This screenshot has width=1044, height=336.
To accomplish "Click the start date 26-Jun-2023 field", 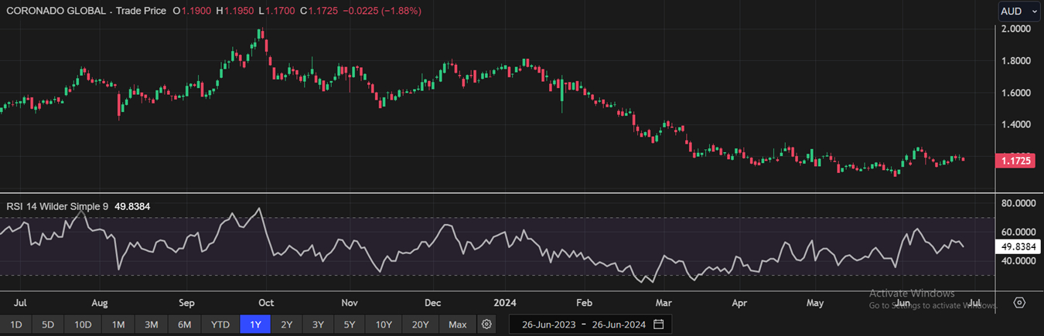I will (548, 324).
